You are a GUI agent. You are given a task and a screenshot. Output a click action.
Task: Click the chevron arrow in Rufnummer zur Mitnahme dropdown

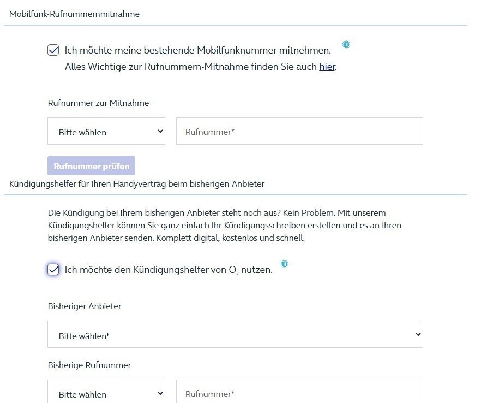click(x=160, y=132)
